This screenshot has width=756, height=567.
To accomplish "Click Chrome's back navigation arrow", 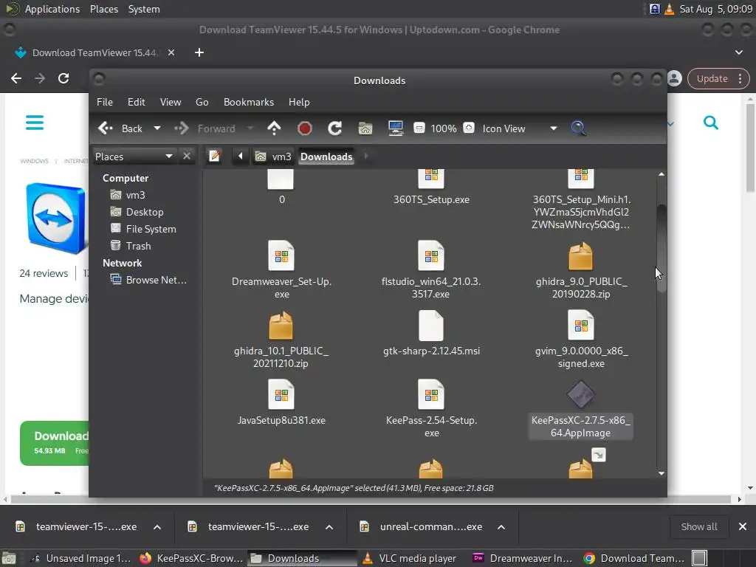I will (x=16, y=78).
